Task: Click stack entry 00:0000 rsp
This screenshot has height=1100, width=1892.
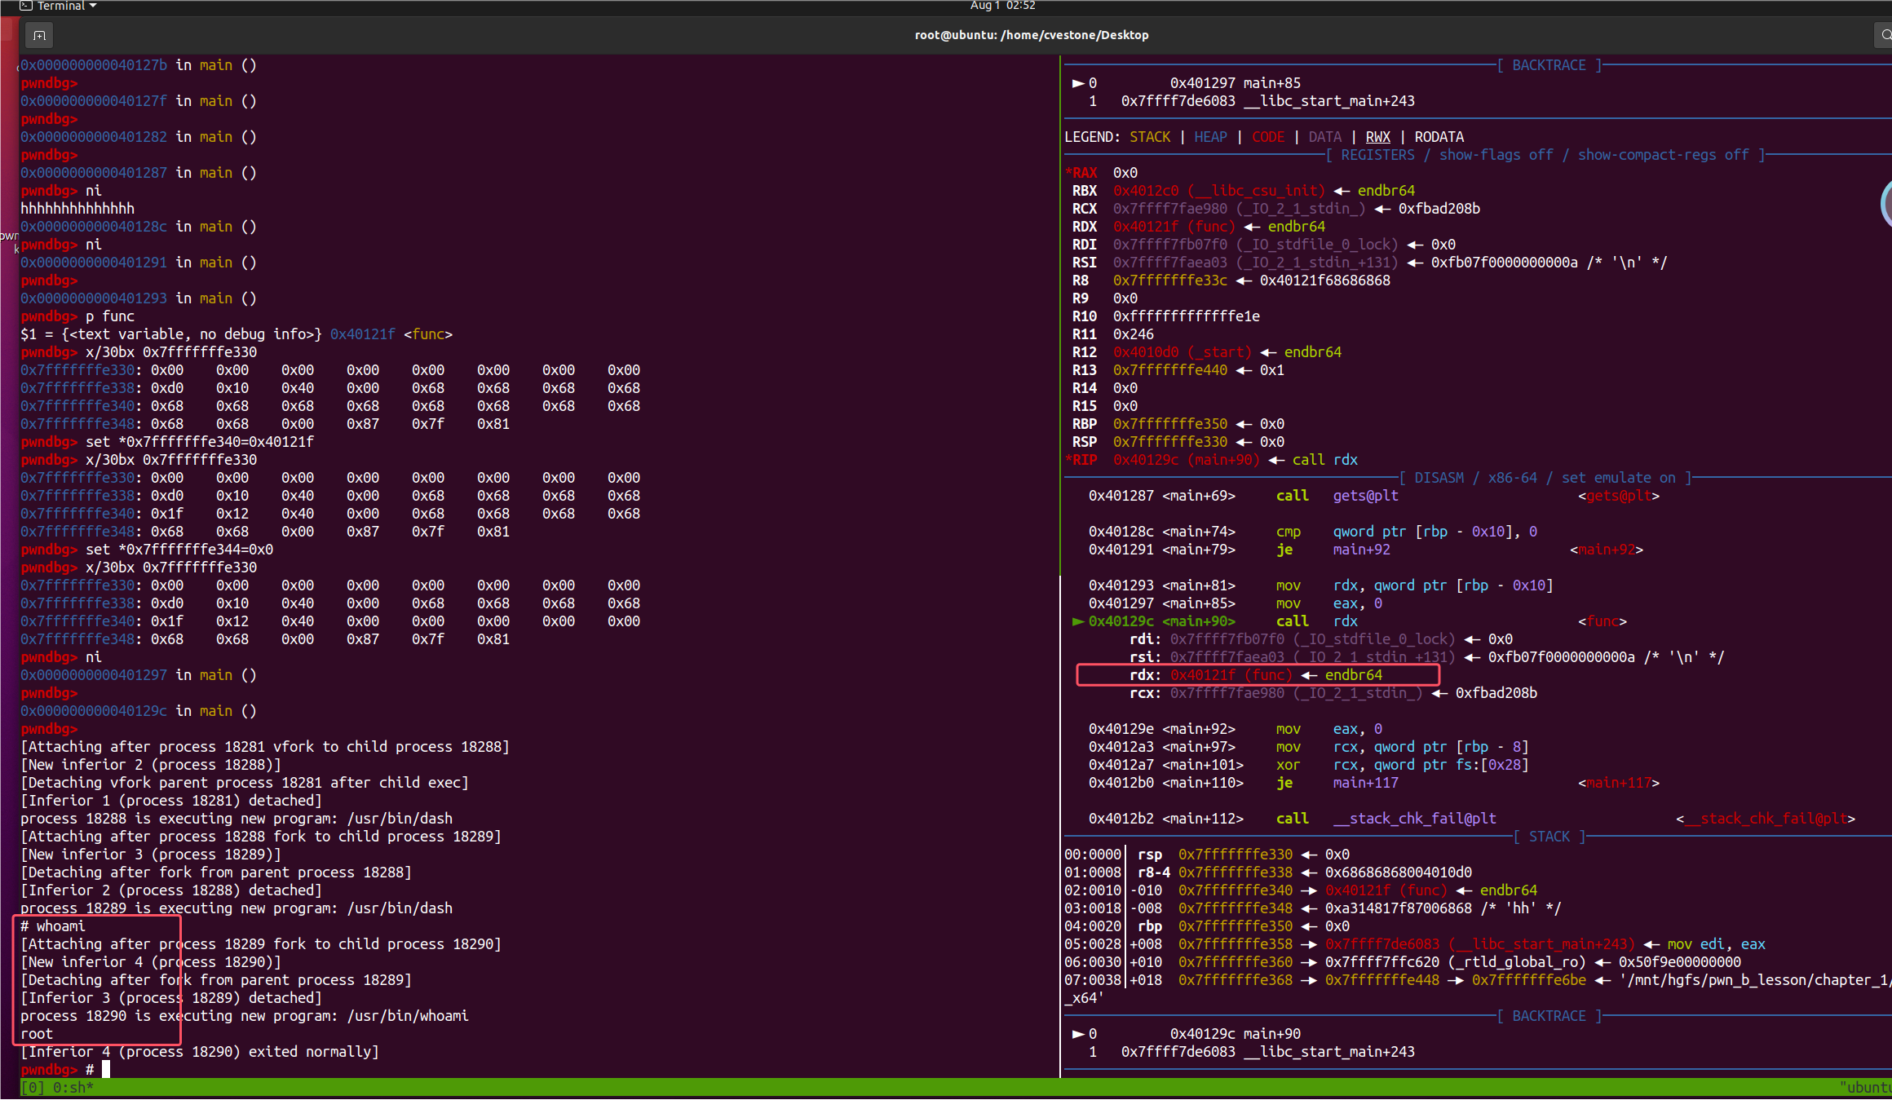Action: [x=1207, y=855]
